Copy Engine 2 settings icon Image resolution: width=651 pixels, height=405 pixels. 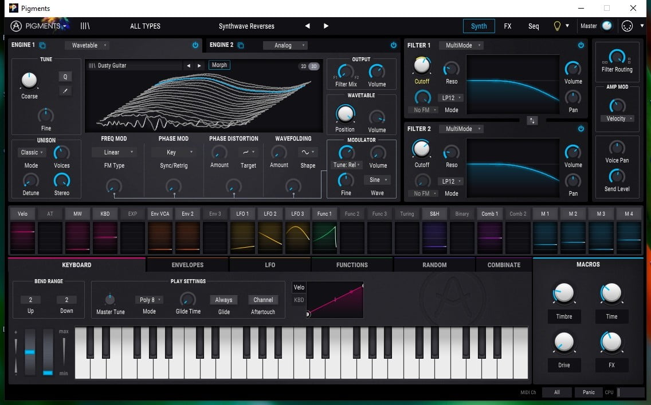pyautogui.click(x=241, y=45)
